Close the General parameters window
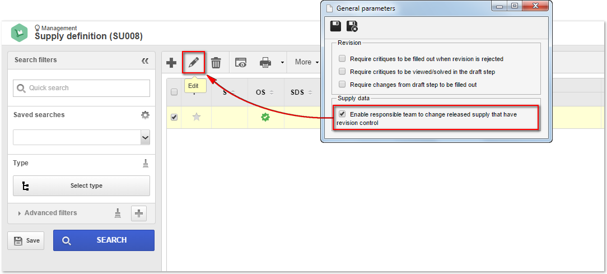Viewport: 607px width, 274px height. (535, 6)
